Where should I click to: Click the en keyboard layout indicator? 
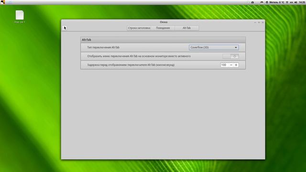point(291,2)
